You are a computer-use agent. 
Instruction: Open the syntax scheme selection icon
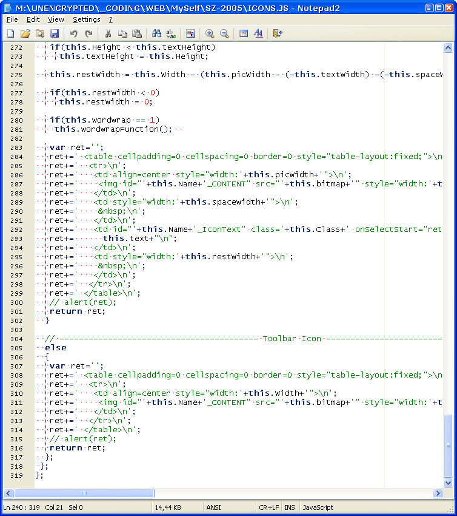point(244,33)
